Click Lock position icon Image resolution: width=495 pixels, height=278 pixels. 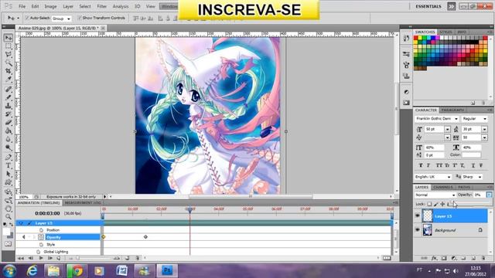click(442, 204)
